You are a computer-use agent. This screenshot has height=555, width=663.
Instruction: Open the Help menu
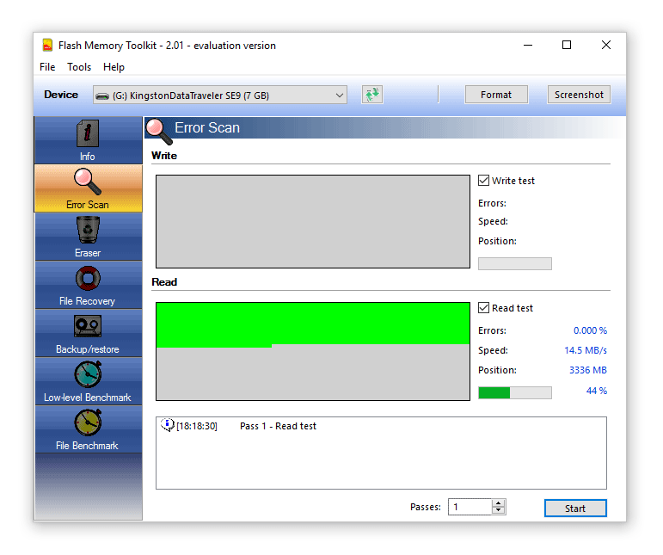(114, 67)
